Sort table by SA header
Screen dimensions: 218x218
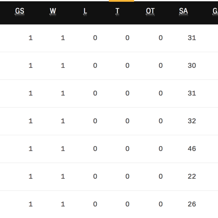tap(183, 11)
